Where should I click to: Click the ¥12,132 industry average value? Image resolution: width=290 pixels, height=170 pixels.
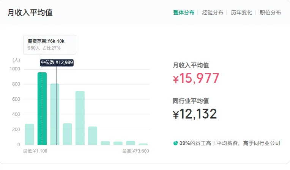195,114
